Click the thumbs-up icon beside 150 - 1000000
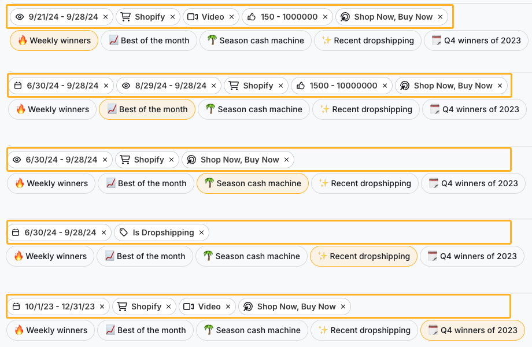532x347 pixels. tap(252, 17)
